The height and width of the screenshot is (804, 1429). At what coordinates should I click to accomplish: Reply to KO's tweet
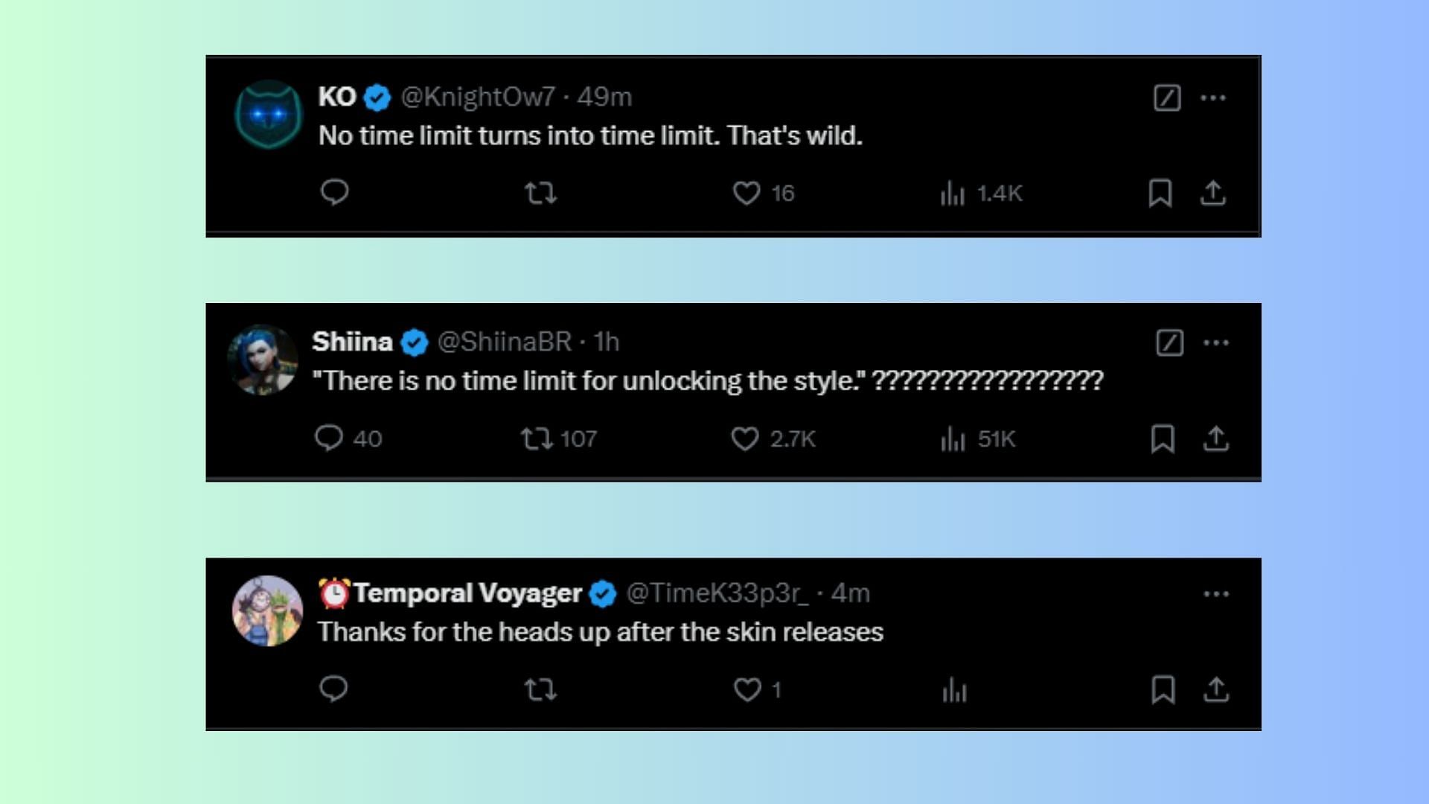pos(334,193)
